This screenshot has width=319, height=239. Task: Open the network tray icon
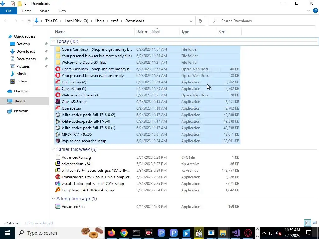tap(271, 233)
